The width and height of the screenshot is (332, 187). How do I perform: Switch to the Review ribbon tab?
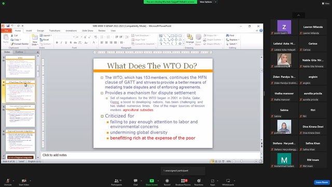[102, 31]
